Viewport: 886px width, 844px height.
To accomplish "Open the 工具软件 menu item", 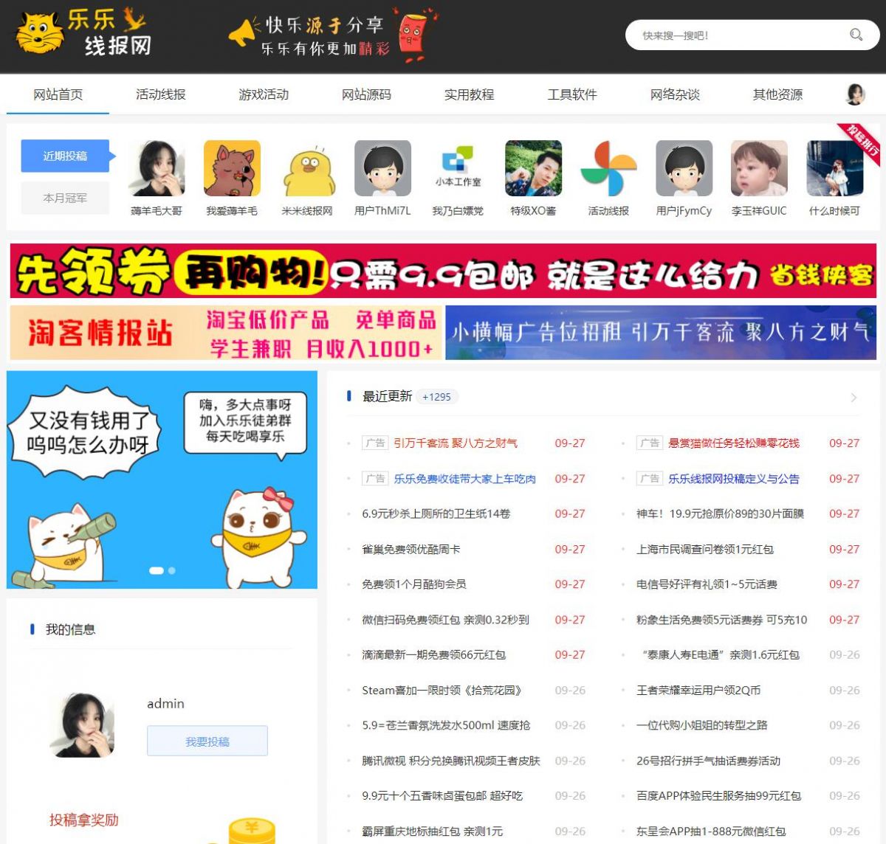I will click(x=574, y=94).
